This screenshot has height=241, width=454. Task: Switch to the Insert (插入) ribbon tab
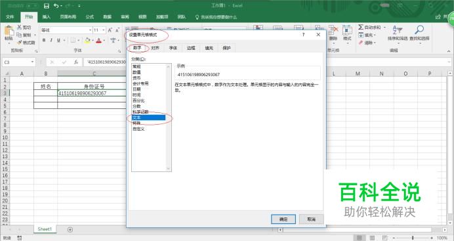coord(47,17)
